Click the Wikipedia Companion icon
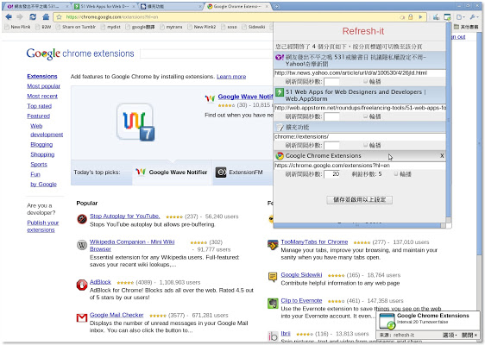The width and height of the screenshot is (485, 345). click(82, 245)
